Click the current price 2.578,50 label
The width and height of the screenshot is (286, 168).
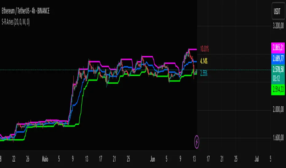pos(278,69)
